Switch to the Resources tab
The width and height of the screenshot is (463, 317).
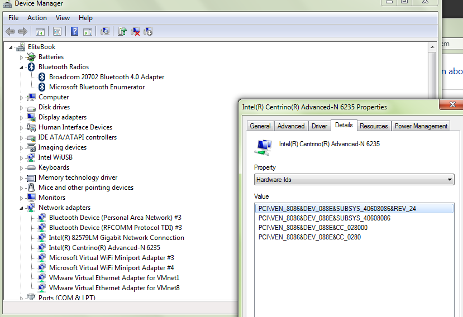tap(374, 126)
